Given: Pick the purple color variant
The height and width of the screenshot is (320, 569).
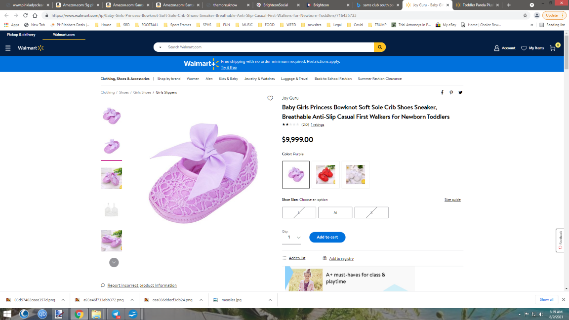Looking at the screenshot, I should (296, 175).
